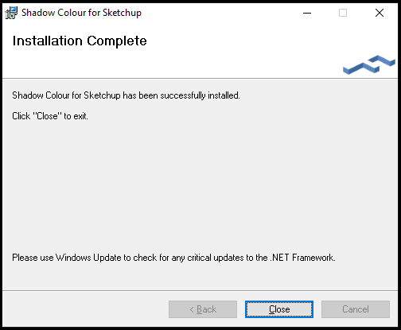Click the "Shadow Colour for Sketchup" title bar text

point(81,13)
